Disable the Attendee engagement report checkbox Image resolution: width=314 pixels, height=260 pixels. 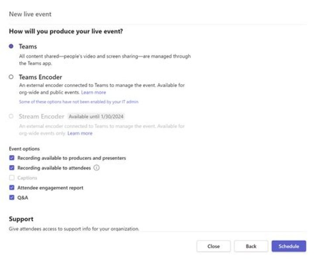[x=12, y=188]
